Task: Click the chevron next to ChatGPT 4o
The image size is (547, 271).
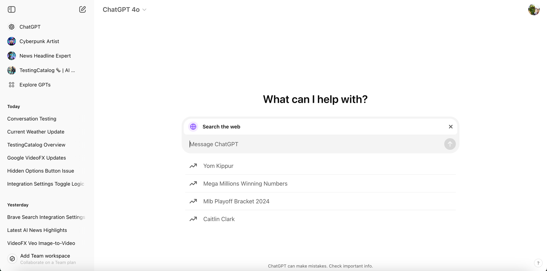Action: (x=145, y=10)
